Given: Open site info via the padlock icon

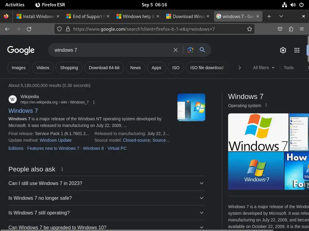Looking at the screenshot, I should pos(68,29).
